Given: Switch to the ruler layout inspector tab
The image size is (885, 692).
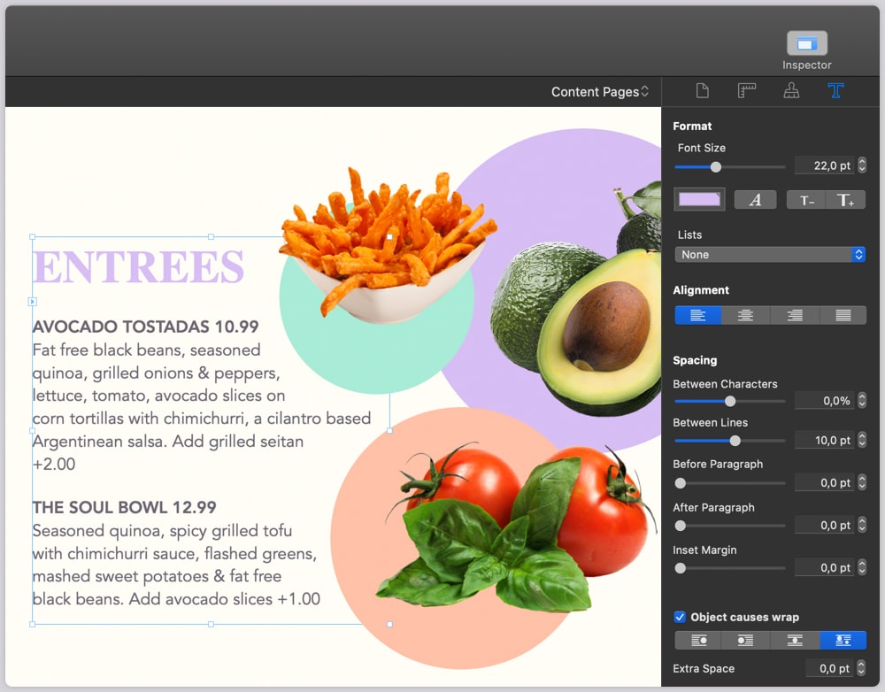Looking at the screenshot, I should tap(747, 89).
